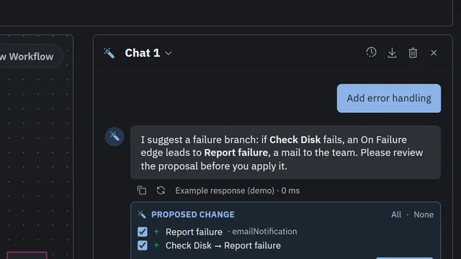Click the Add error handling message
The image size is (461, 259).
coord(389,99)
